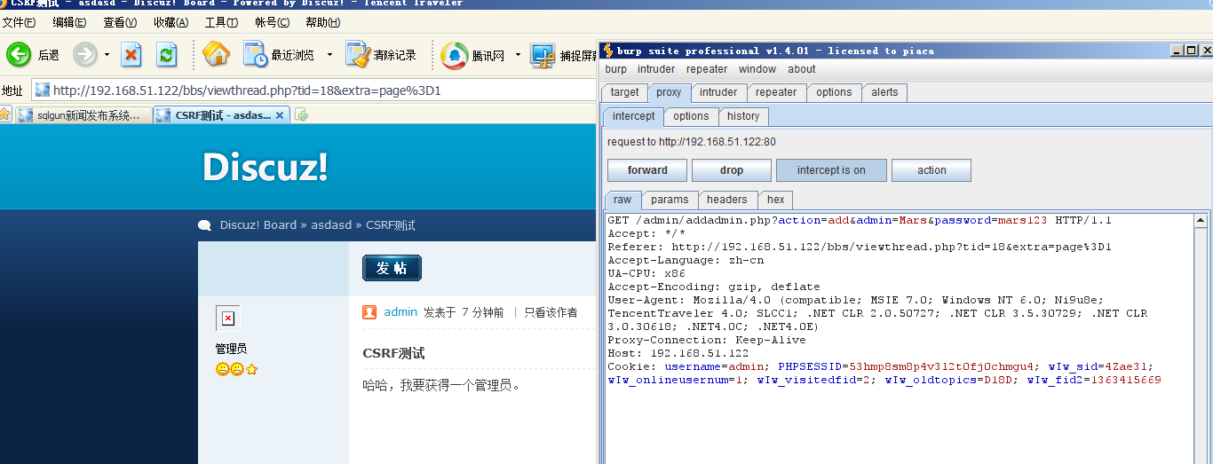This screenshot has width=1213, height=464.
Task: Click the action button in Burp
Action: (x=932, y=170)
